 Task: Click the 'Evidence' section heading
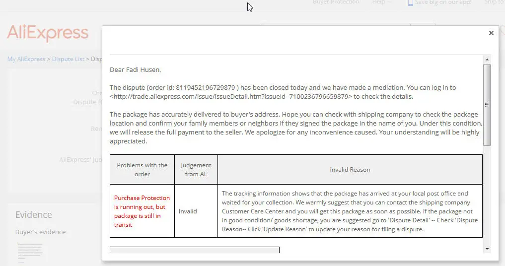33,215
